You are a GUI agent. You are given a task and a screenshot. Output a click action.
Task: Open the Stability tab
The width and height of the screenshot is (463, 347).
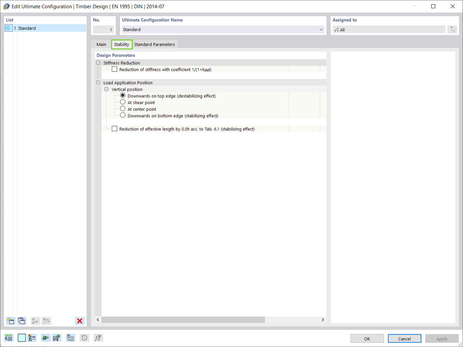click(x=122, y=44)
